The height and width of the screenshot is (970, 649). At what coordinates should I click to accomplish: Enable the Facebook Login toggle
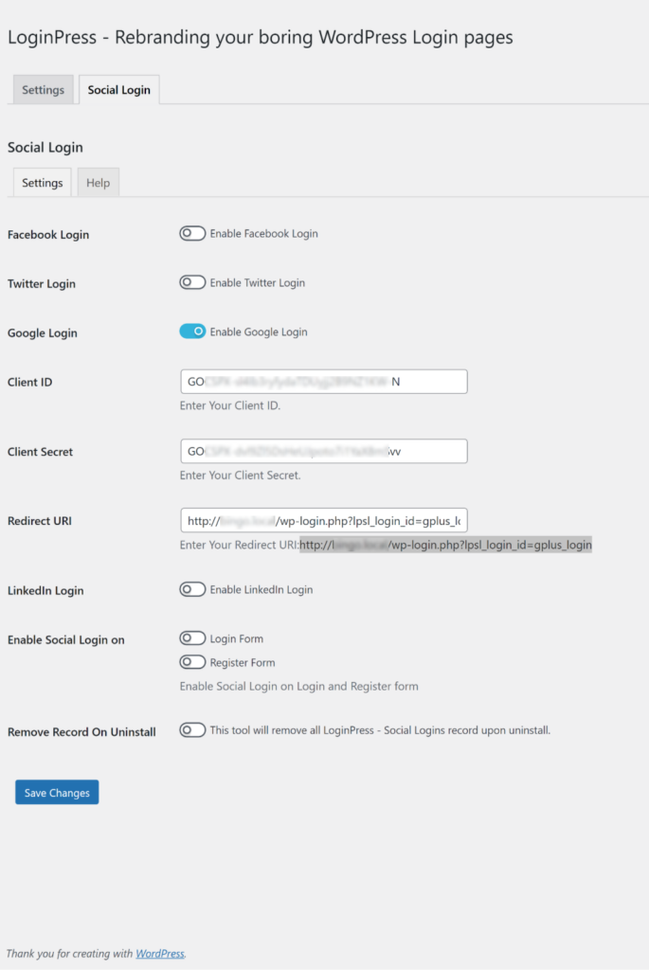click(x=192, y=233)
